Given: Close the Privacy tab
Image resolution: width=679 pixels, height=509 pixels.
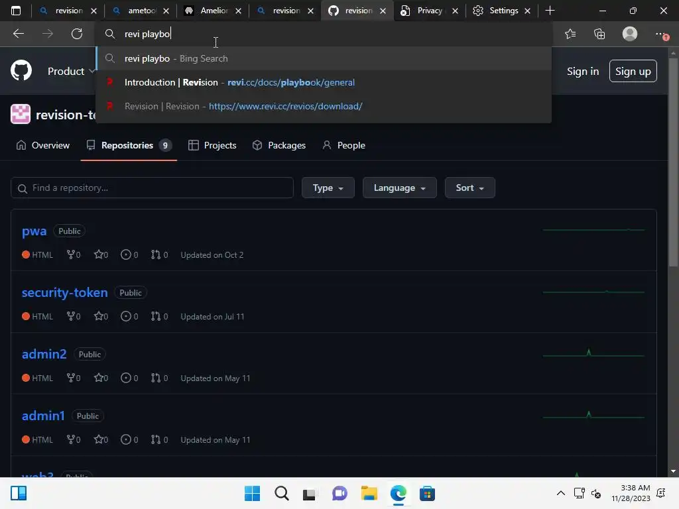Looking at the screenshot, I should pos(455,11).
